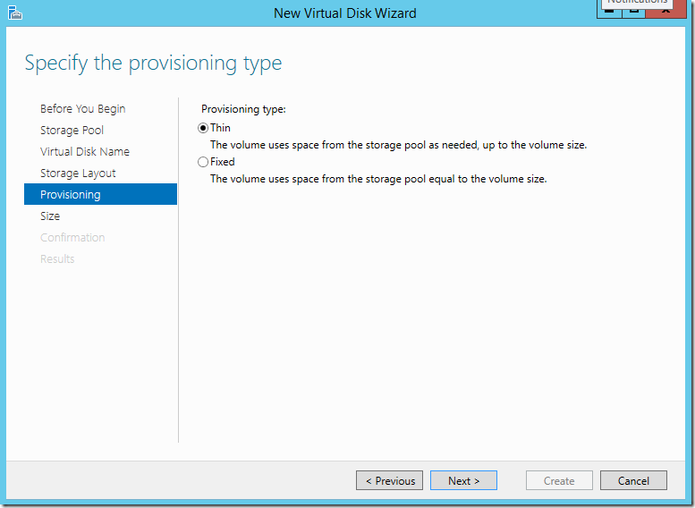
Task: Choose the Fixed provisioning radio button
Action: point(203,162)
